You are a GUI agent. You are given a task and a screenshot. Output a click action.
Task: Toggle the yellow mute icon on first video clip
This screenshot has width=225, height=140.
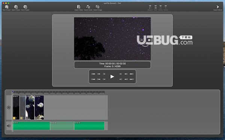[x=14, y=118]
